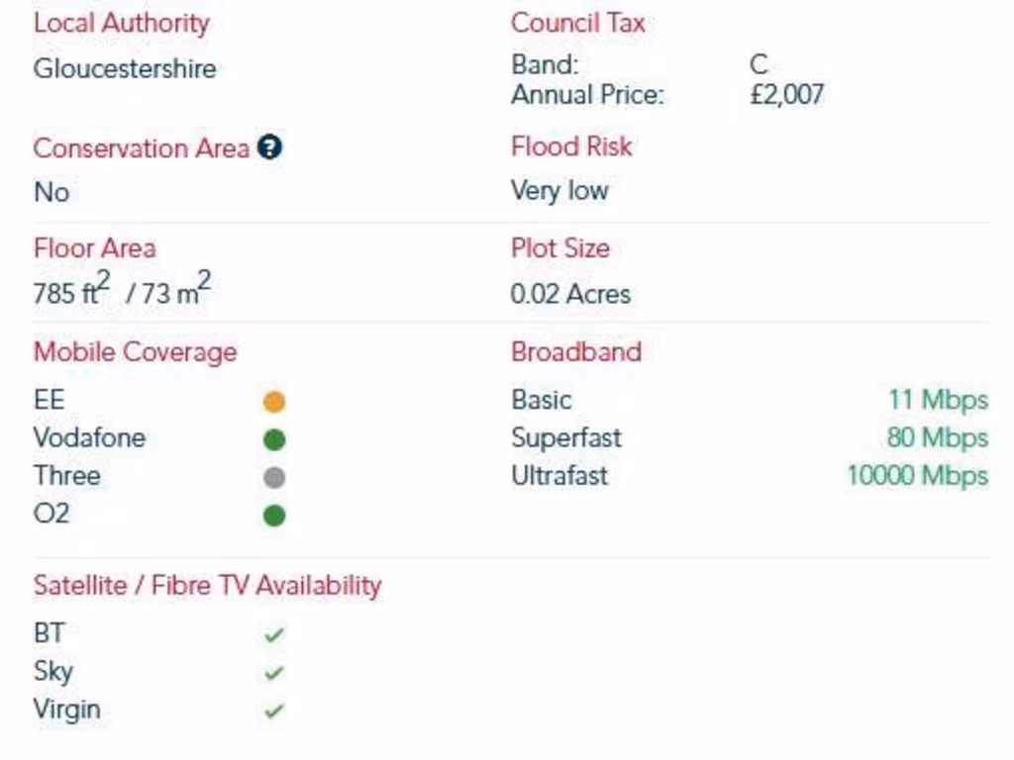Click the Sky availability checkmark

click(x=274, y=673)
